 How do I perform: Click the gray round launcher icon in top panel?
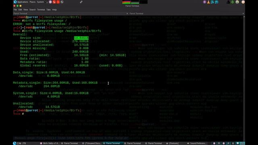pos(62,2)
